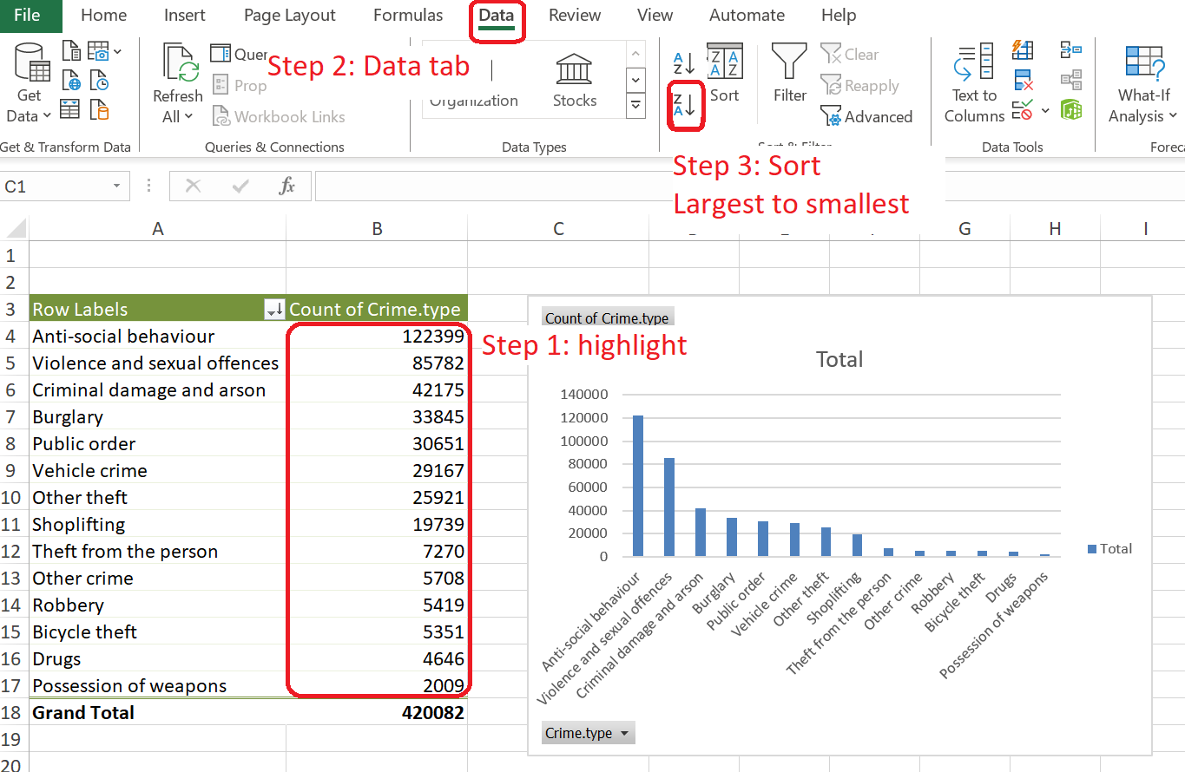Viewport: 1185px width, 772px height.
Task: Click the Get Data button
Action: tap(29, 84)
